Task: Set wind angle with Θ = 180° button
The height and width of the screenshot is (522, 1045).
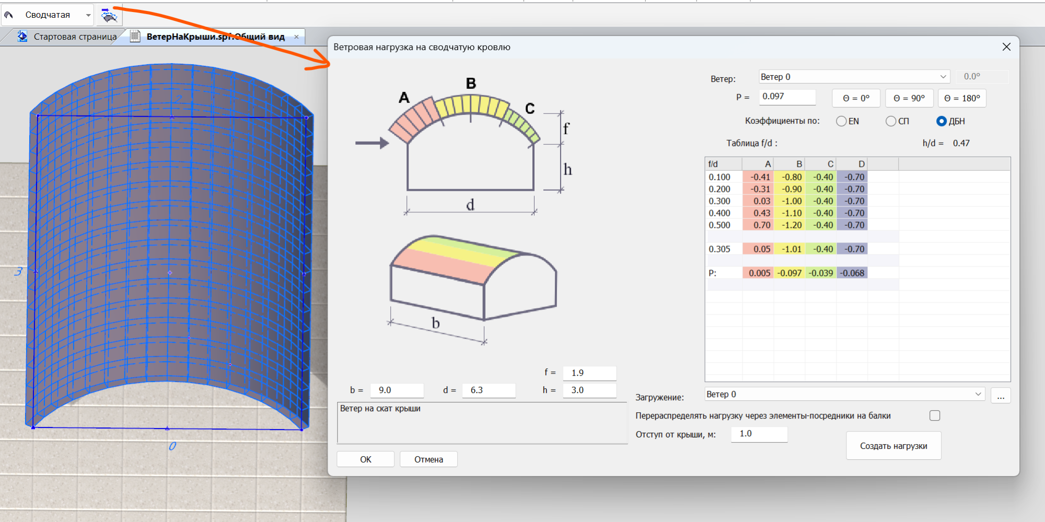Action: tap(961, 98)
